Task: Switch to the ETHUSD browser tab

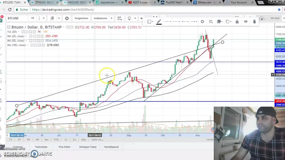Action: pyautogui.click(x=44, y=2)
